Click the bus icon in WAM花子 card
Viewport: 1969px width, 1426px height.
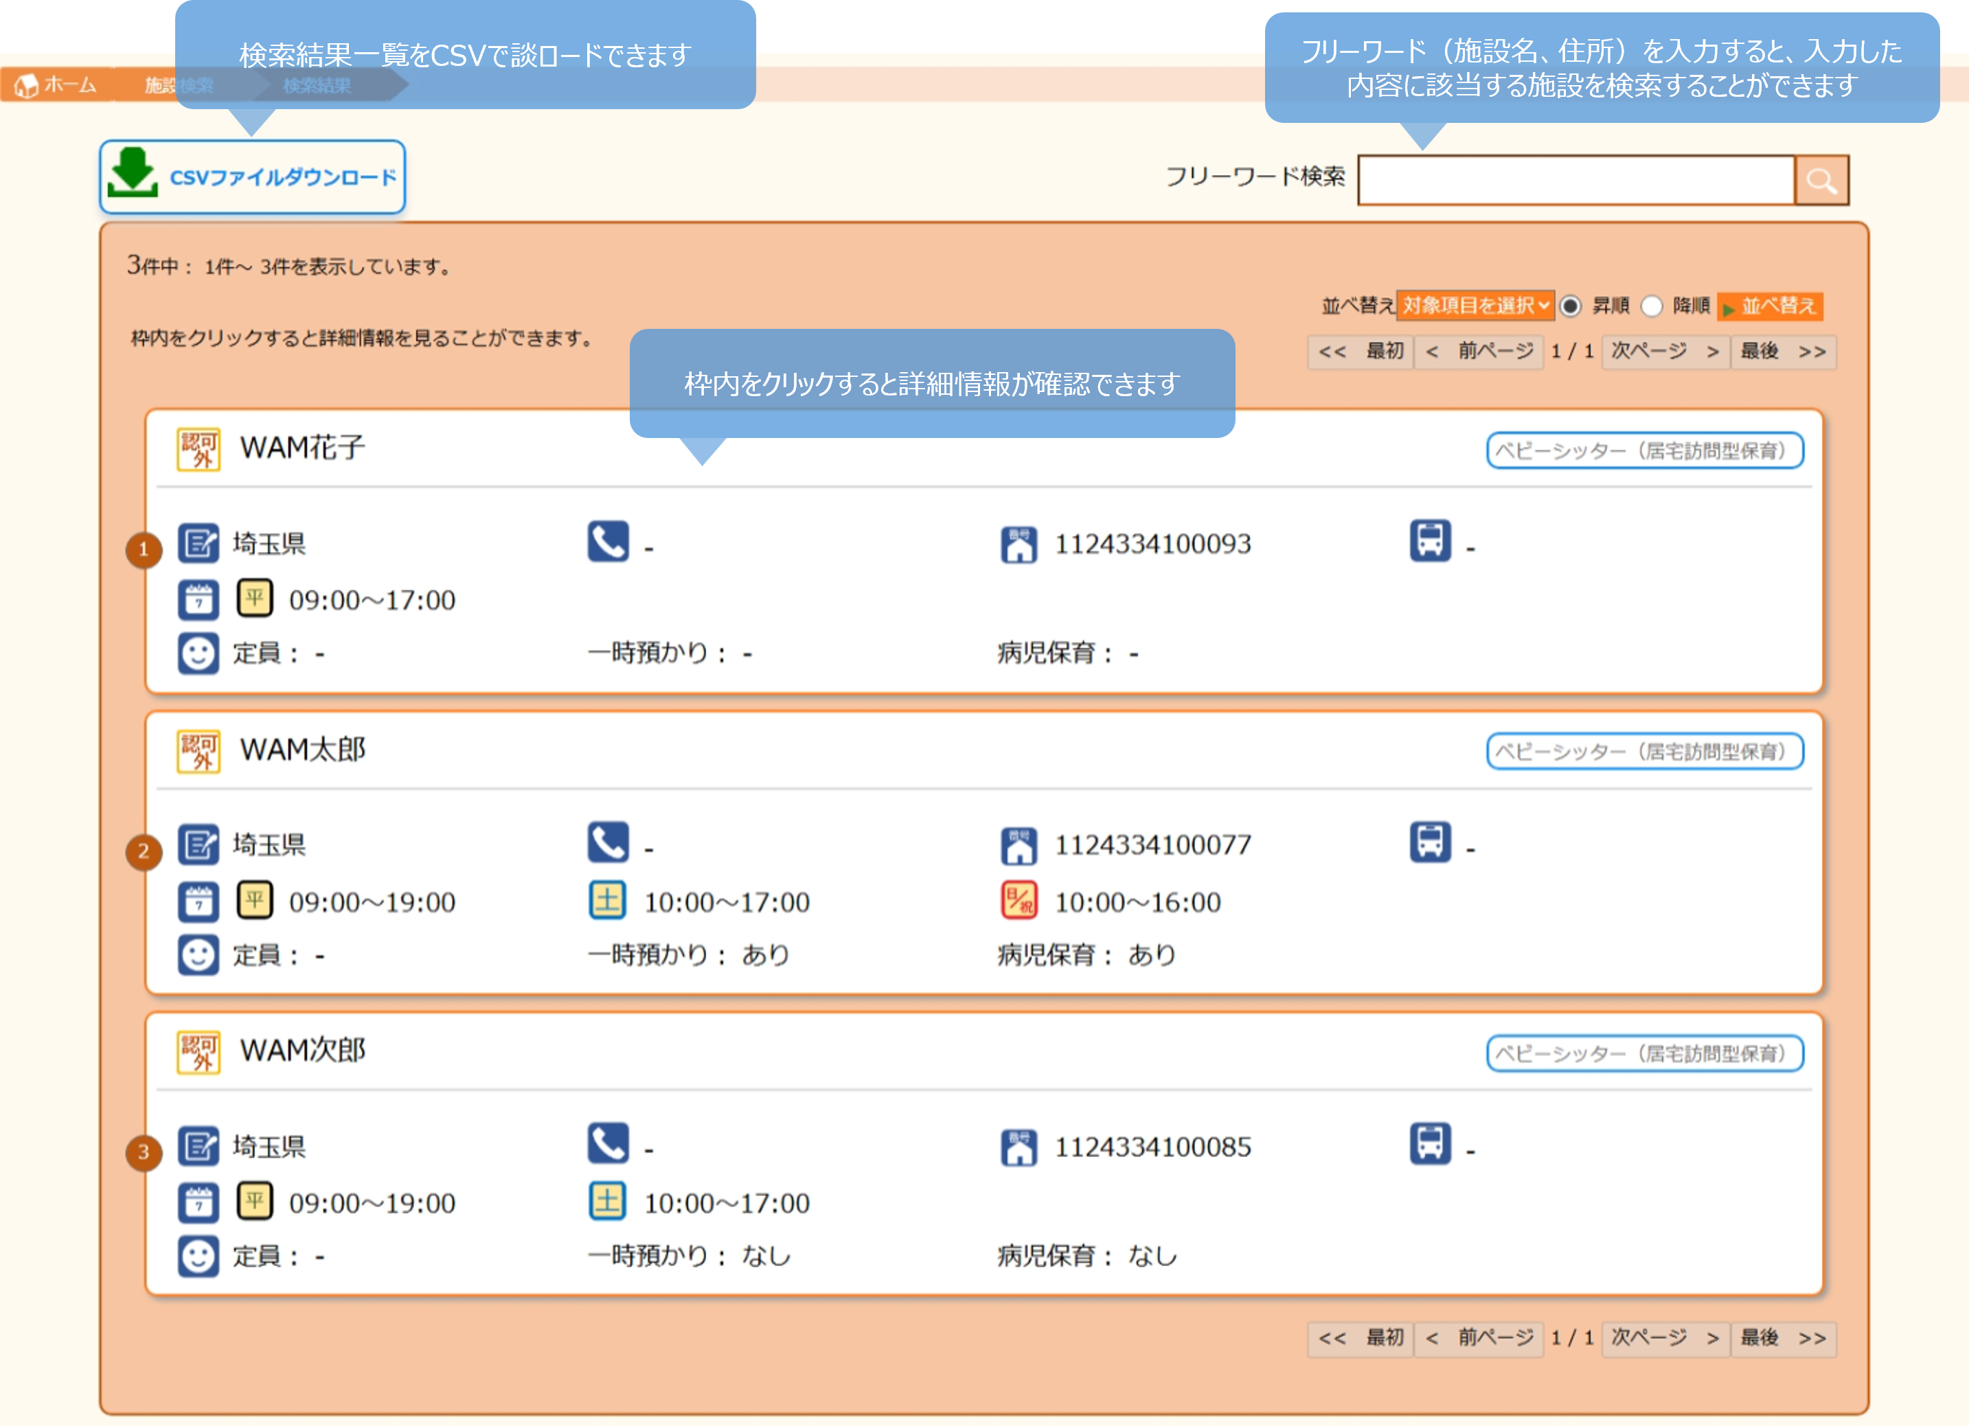[1430, 541]
